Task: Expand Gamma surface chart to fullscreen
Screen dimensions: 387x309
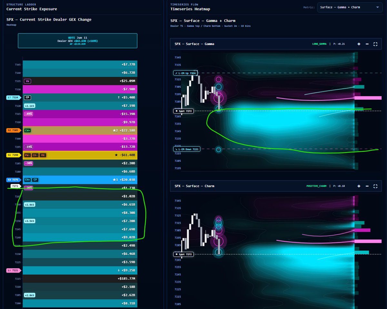Action: pyautogui.click(x=375, y=44)
